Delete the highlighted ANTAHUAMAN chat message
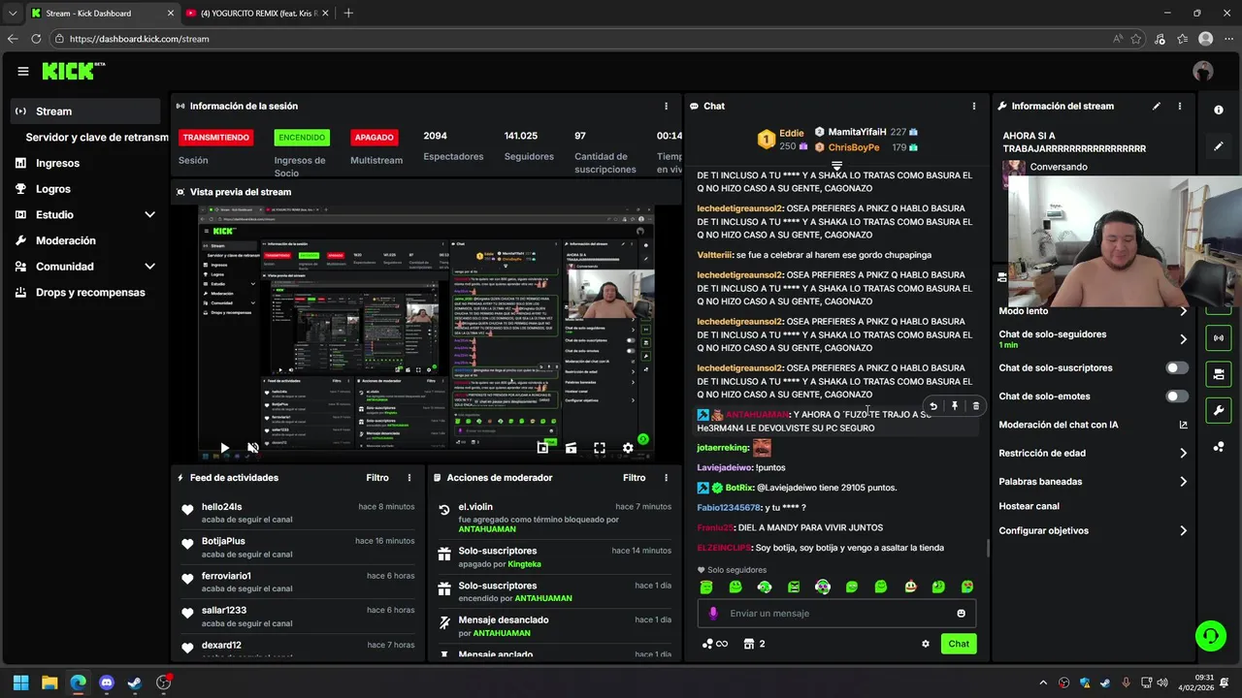1242x698 pixels. [976, 406]
